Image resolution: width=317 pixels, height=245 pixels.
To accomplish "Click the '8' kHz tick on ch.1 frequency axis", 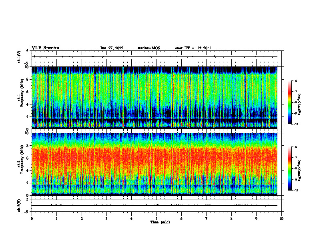I will pos(28,79).
